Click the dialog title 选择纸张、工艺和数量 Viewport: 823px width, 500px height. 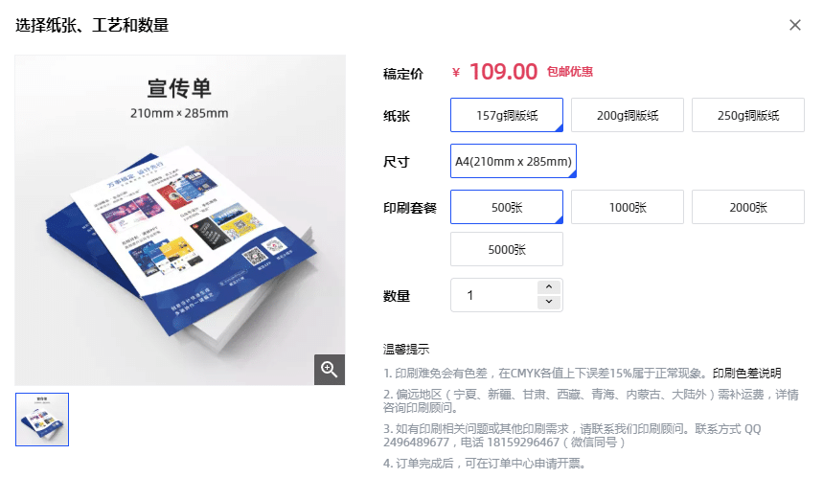pyautogui.click(x=92, y=25)
